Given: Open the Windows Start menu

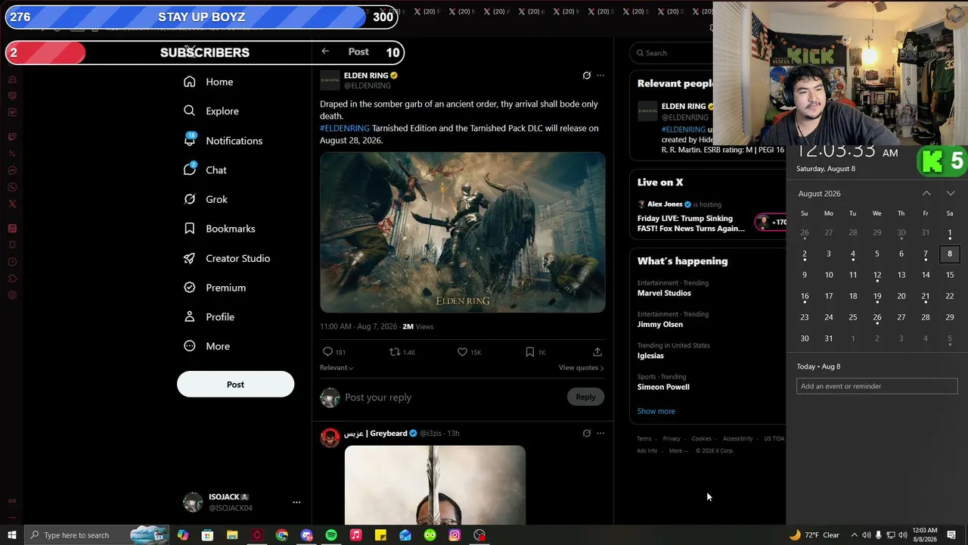Looking at the screenshot, I should click(x=12, y=535).
